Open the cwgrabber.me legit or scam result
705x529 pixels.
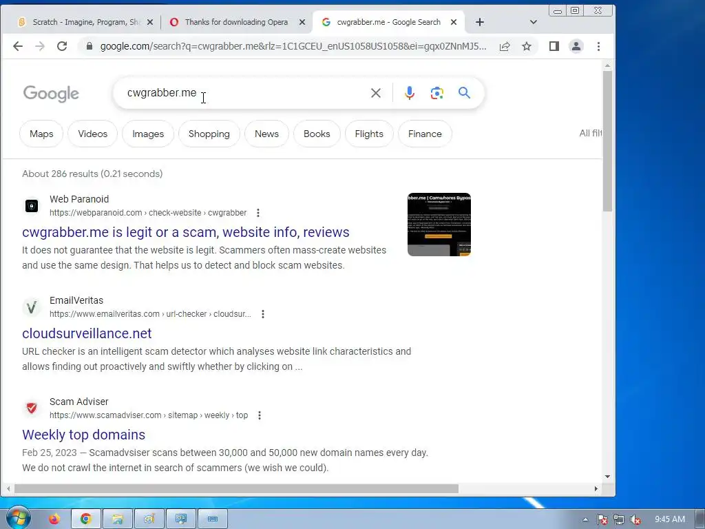[186, 232]
